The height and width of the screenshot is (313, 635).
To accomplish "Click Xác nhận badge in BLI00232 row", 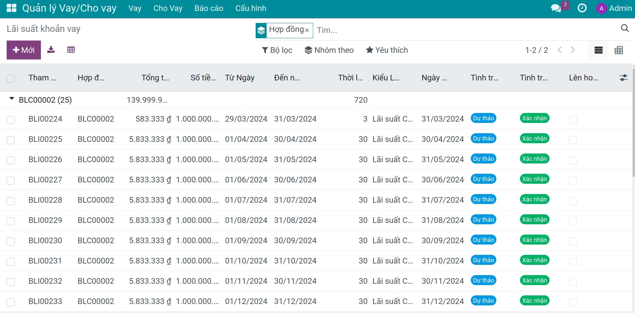I will click(534, 280).
